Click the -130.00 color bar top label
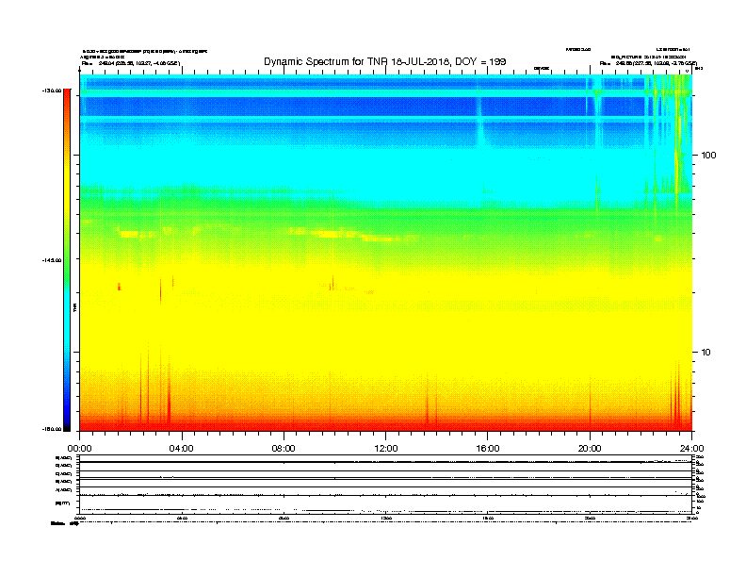The height and width of the screenshot is (577, 746). coord(53,90)
